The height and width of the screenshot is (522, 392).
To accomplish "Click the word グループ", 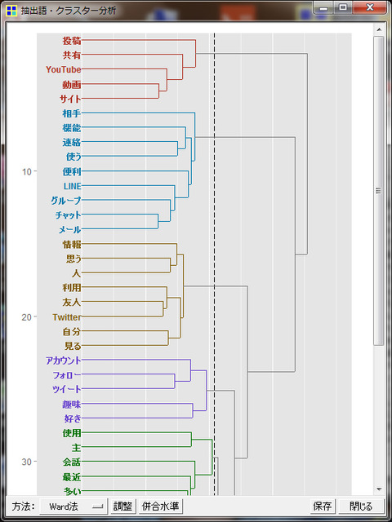I will pyautogui.click(x=66, y=201).
